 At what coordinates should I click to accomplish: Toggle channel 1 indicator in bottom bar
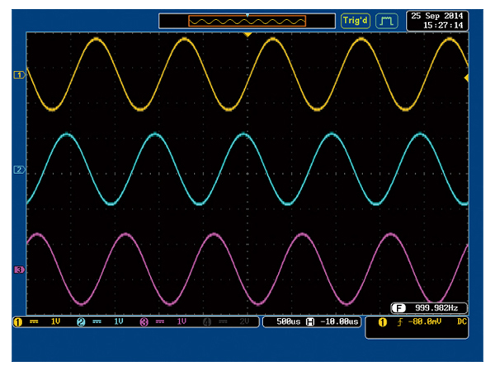pos(17,322)
